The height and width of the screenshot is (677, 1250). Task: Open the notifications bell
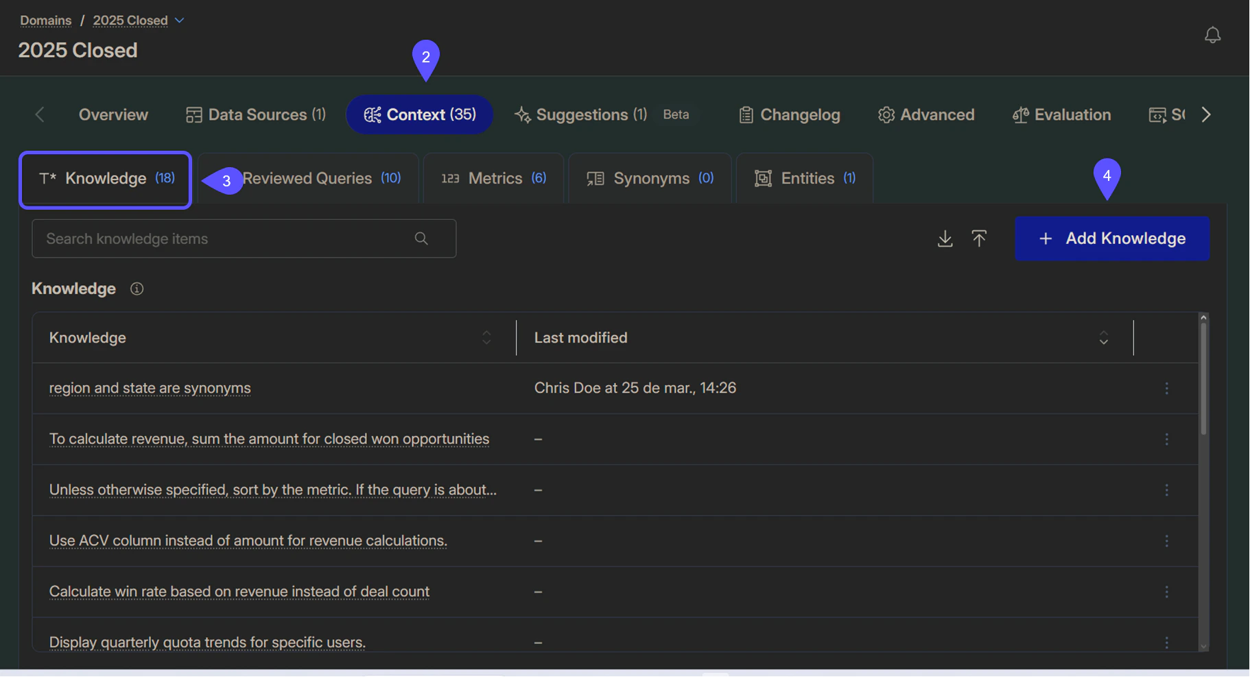coord(1212,35)
